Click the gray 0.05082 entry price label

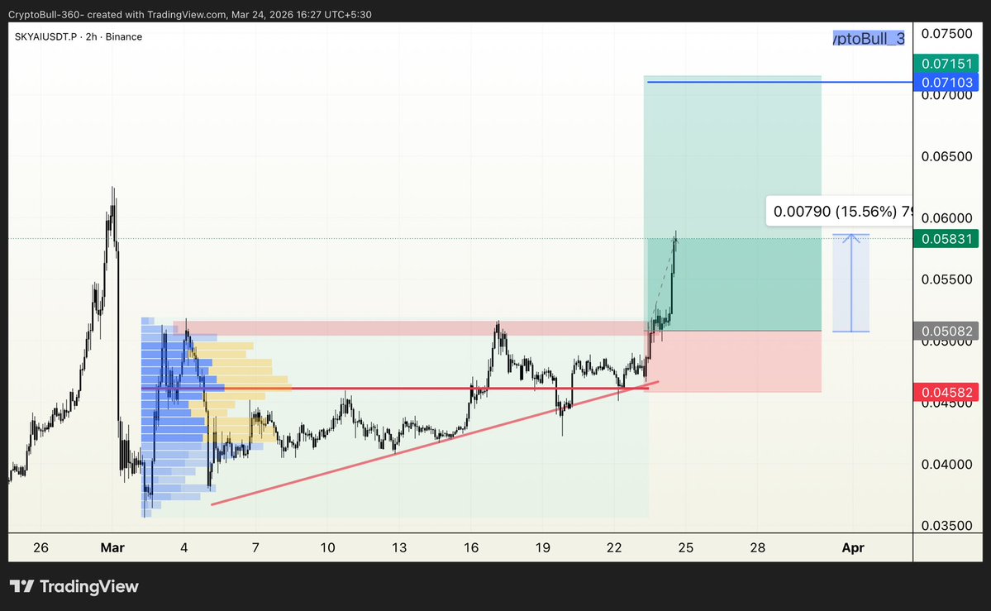pos(946,332)
